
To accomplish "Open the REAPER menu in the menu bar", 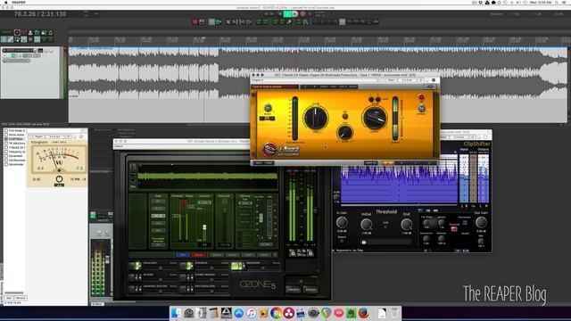I will (19, 2).
